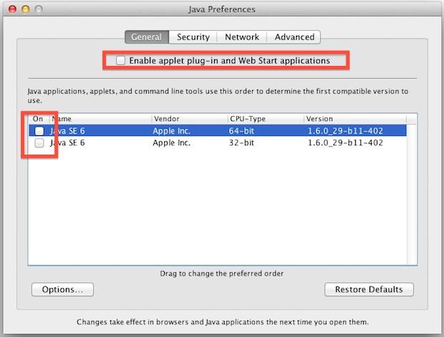
Task: Open the Network tab
Action: (242, 37)
